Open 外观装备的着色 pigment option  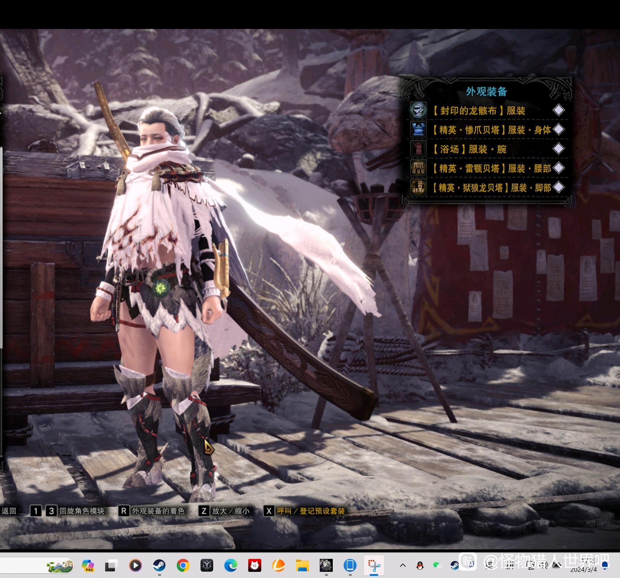[x=158, y=511]
